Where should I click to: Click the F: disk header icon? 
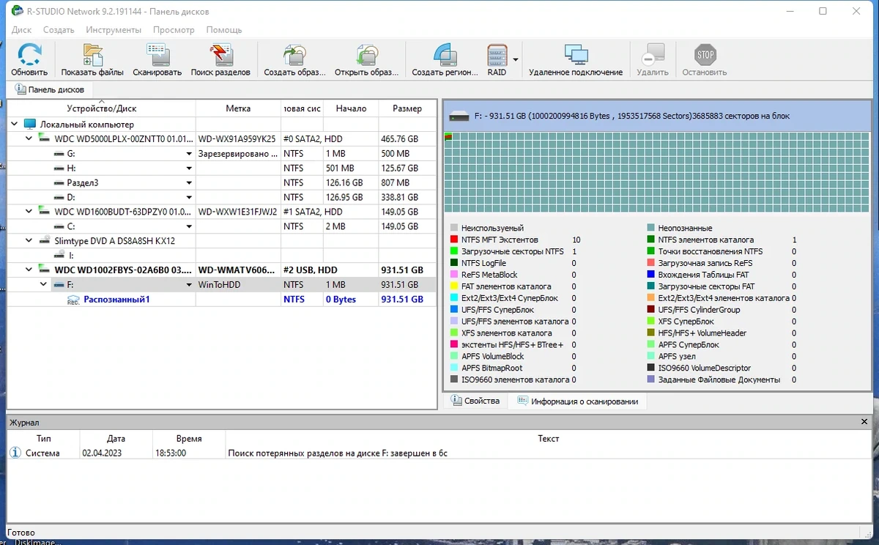(x=459, y=116)
